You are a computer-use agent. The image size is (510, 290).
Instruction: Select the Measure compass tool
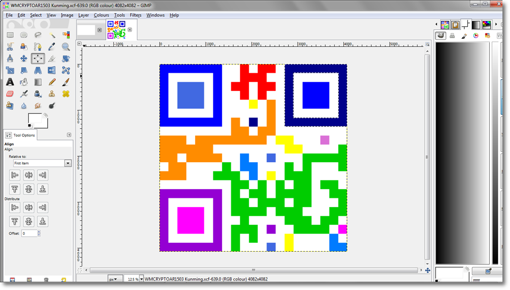[x=10, y=58]
